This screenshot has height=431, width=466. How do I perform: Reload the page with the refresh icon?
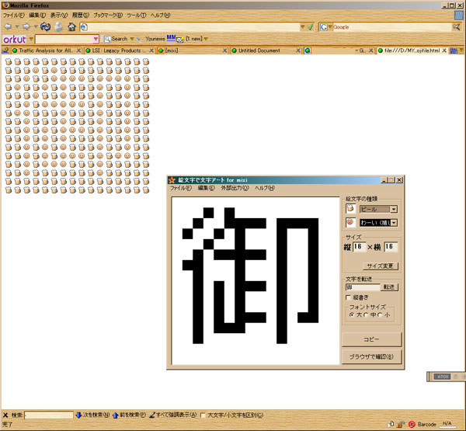pos(46,26)
